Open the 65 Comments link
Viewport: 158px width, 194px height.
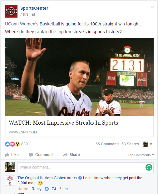point(107,144)
